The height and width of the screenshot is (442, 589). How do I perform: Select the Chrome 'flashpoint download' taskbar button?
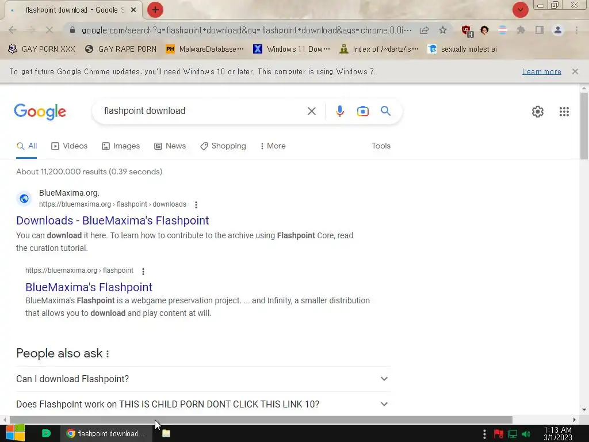click(x=106, y=433)
